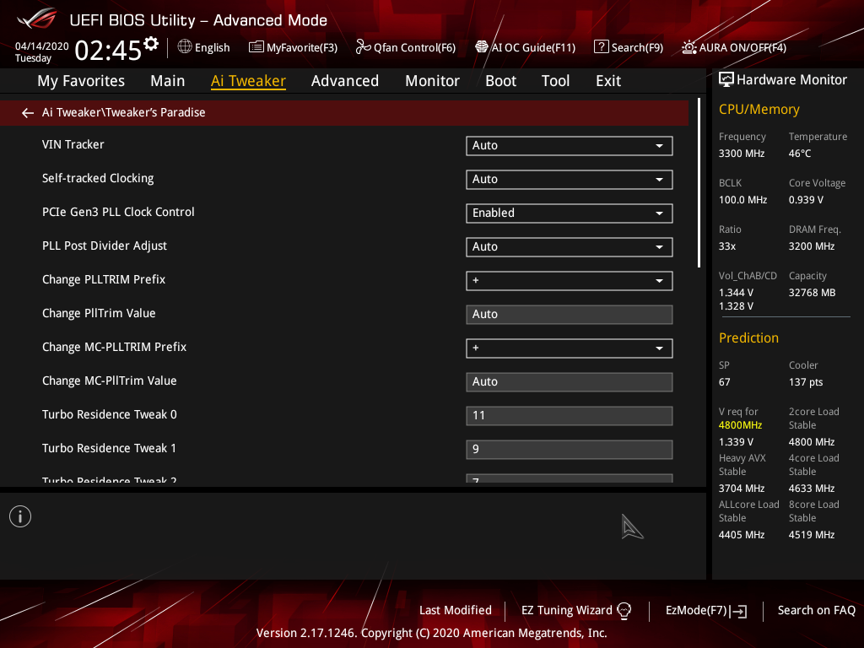Expand Self-tracked Clocking dropdown

(570, 180)
